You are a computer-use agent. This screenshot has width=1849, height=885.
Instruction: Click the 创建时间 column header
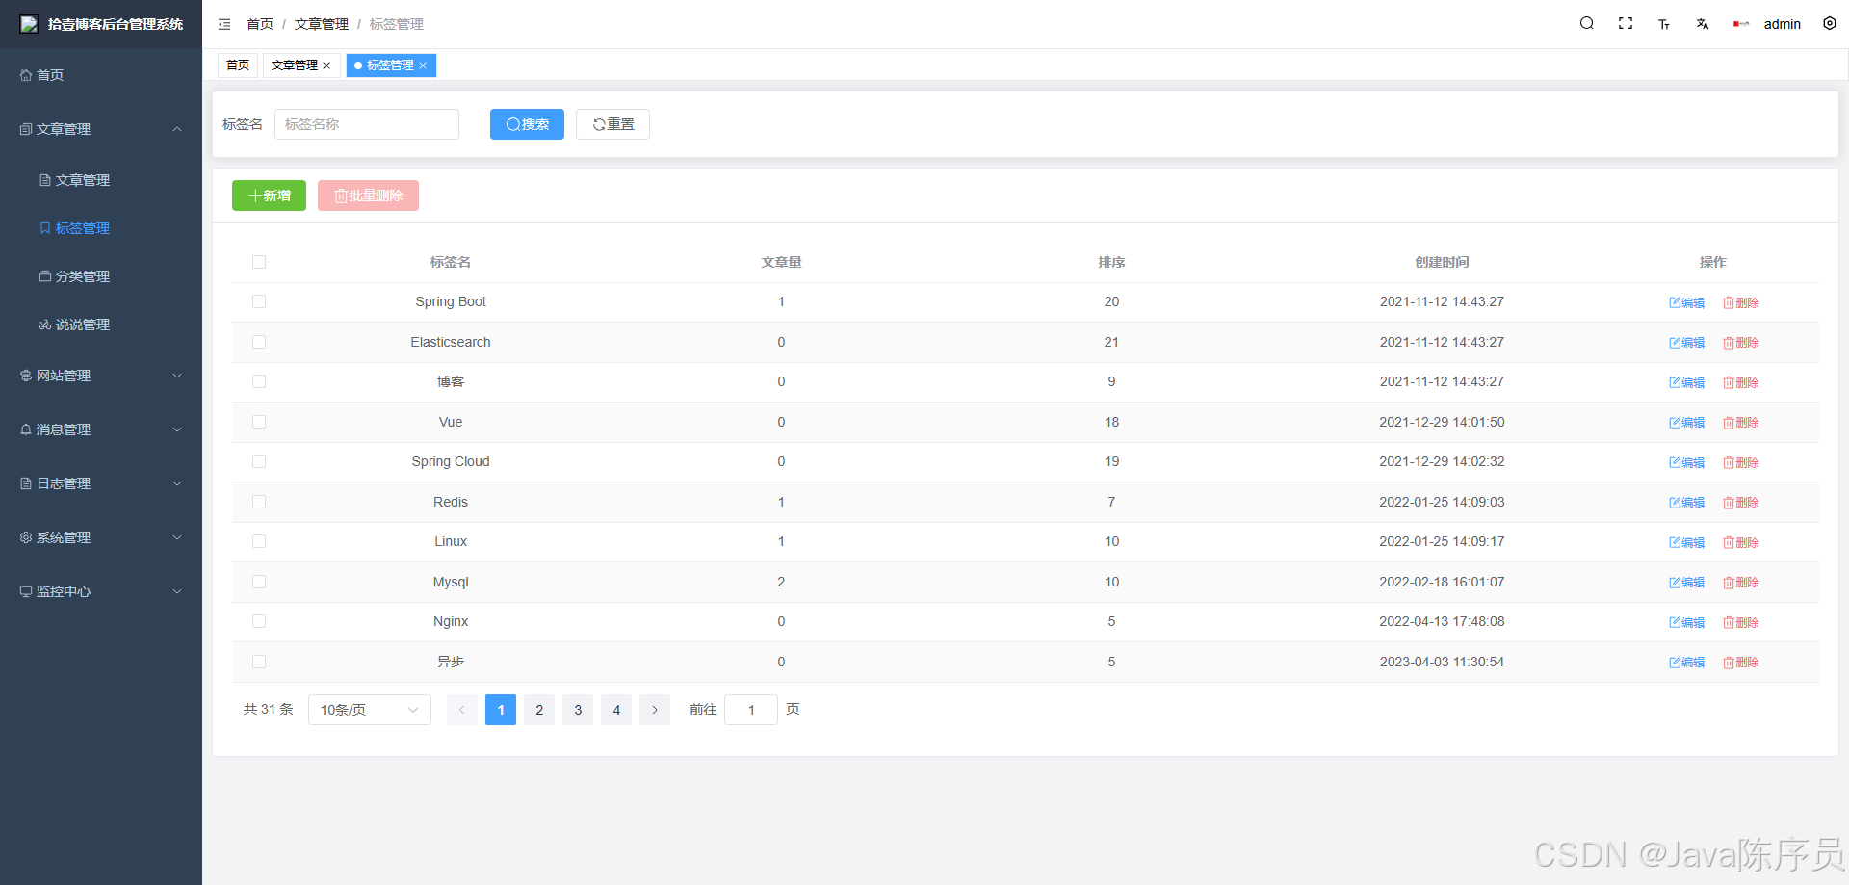[x=1442, y=262]
